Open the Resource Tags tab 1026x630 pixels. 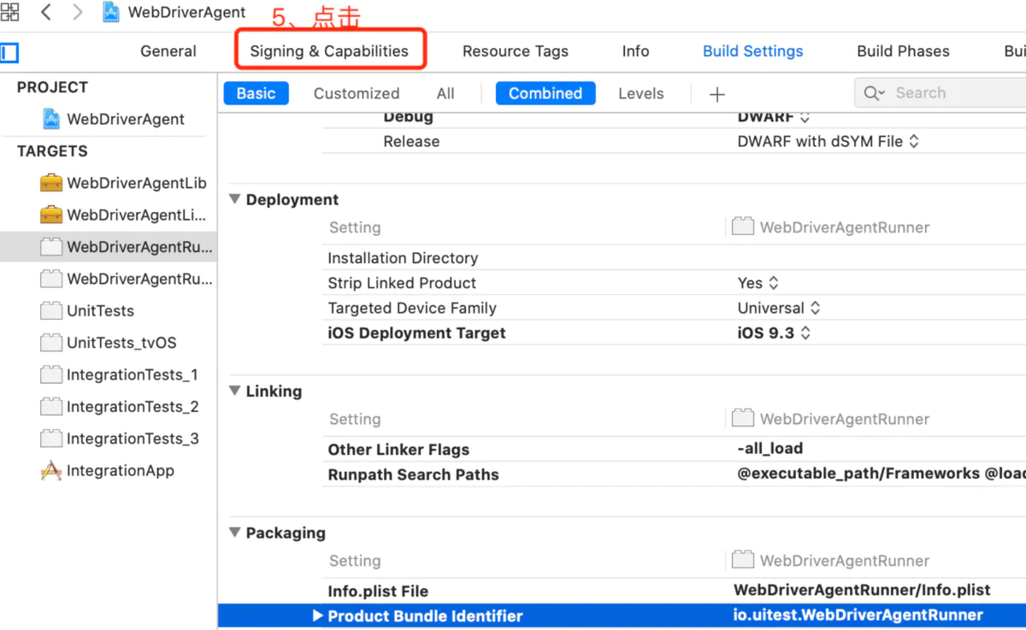516,51
